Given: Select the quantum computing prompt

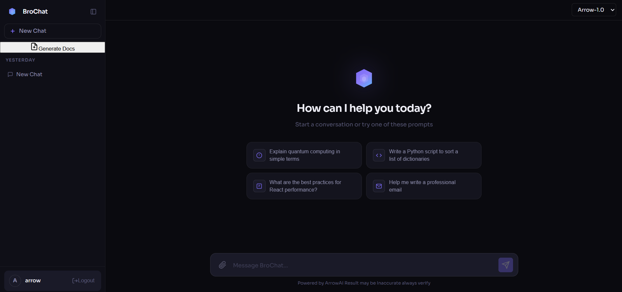Looking at the screenshot, I should [x=304, y=155].
